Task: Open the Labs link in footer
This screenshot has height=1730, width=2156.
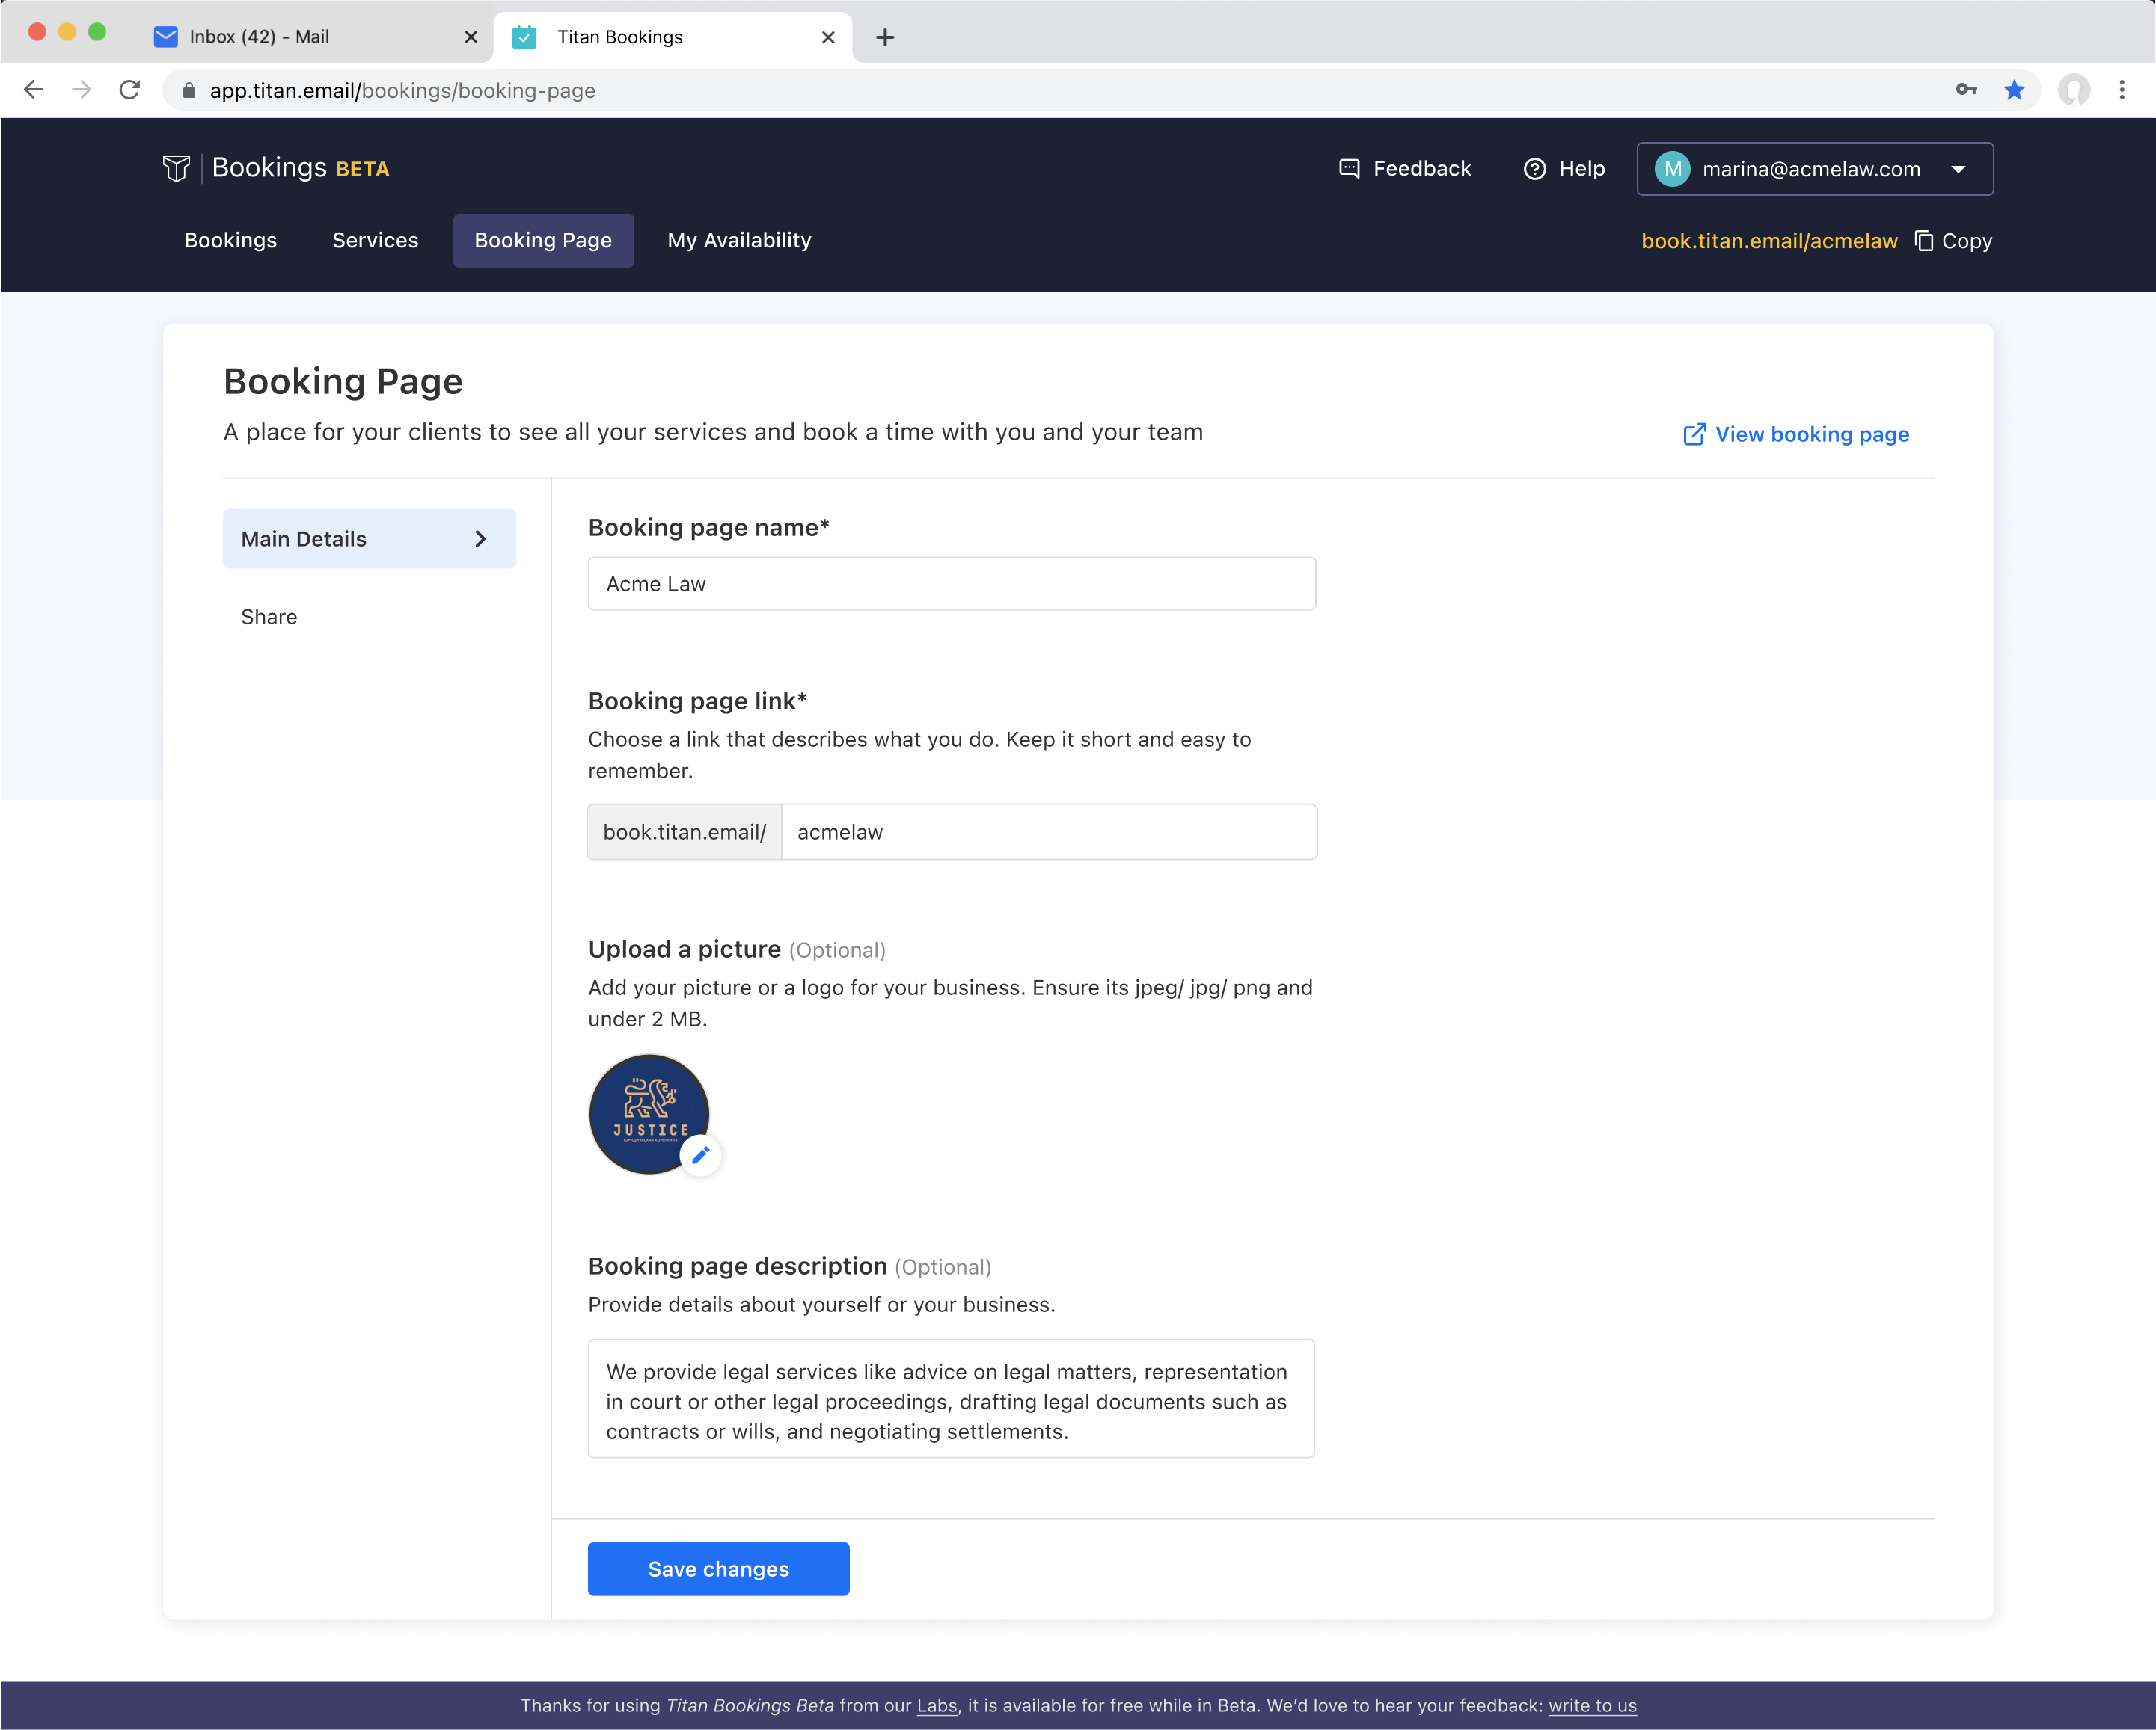Action: tap(937, 1705)
